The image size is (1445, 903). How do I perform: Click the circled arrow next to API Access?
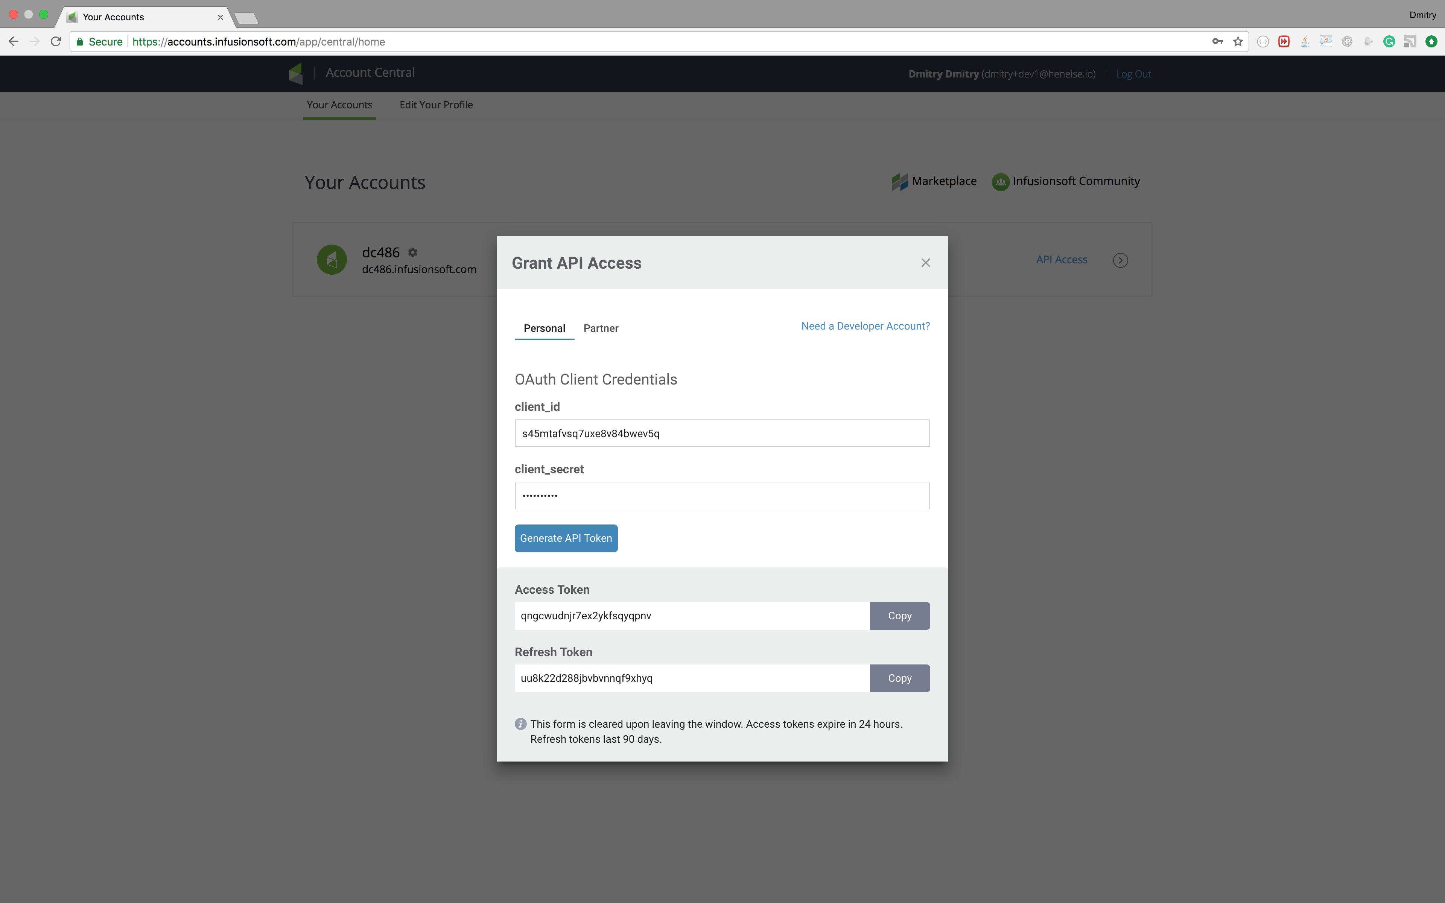tap(1120, 260)
